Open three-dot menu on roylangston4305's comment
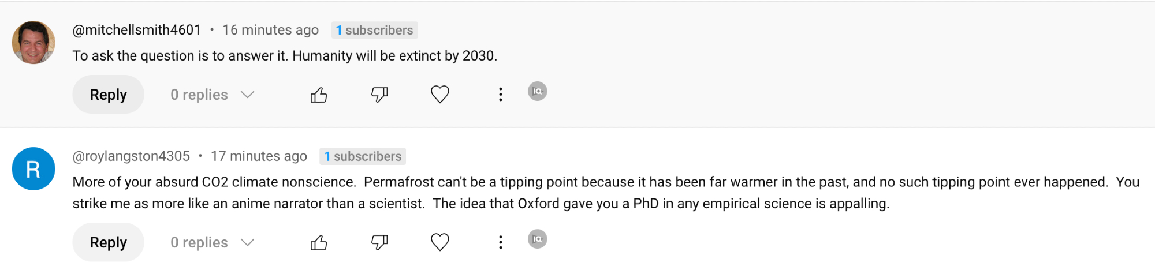 pyautogui.click(x=501, y=242)
